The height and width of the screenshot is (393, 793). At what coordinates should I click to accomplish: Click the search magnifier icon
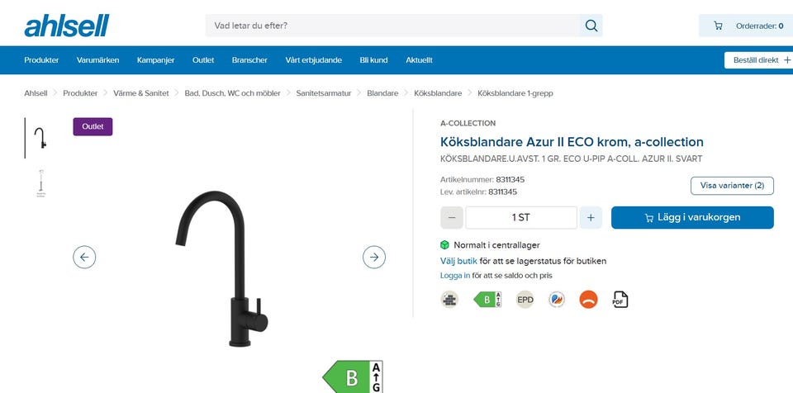point(591,26)
